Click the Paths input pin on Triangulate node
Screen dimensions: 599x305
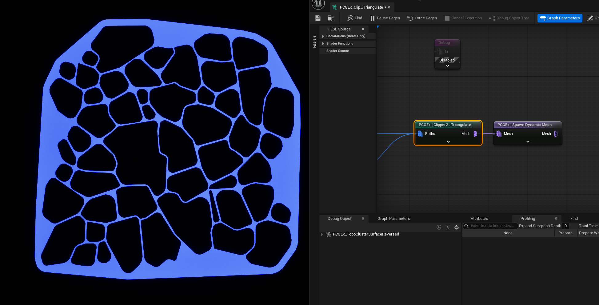[x=420, y=134]
